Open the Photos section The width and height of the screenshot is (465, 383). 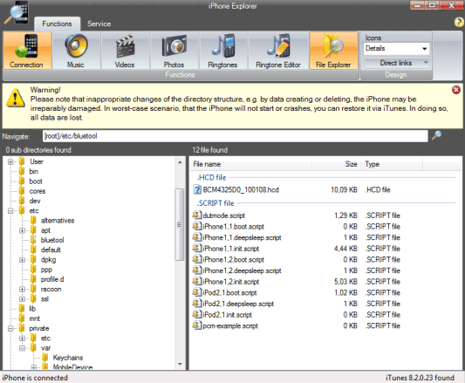click(x=174, y=51)
